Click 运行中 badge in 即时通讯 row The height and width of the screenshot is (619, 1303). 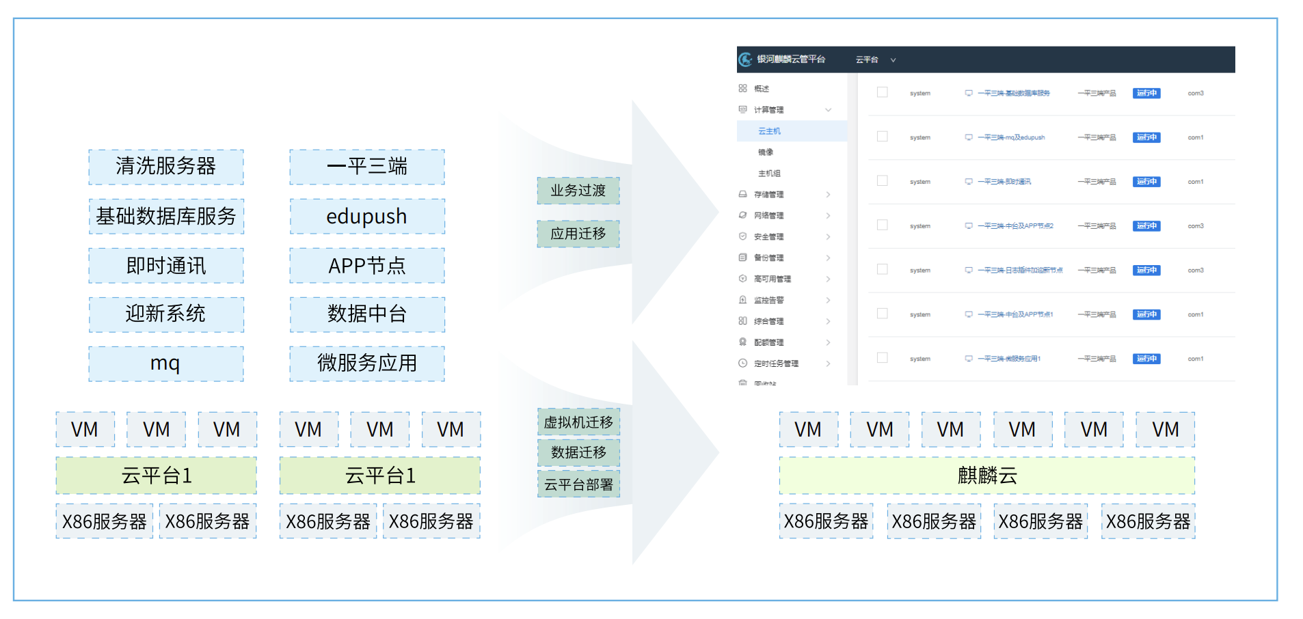point(1146,182)
